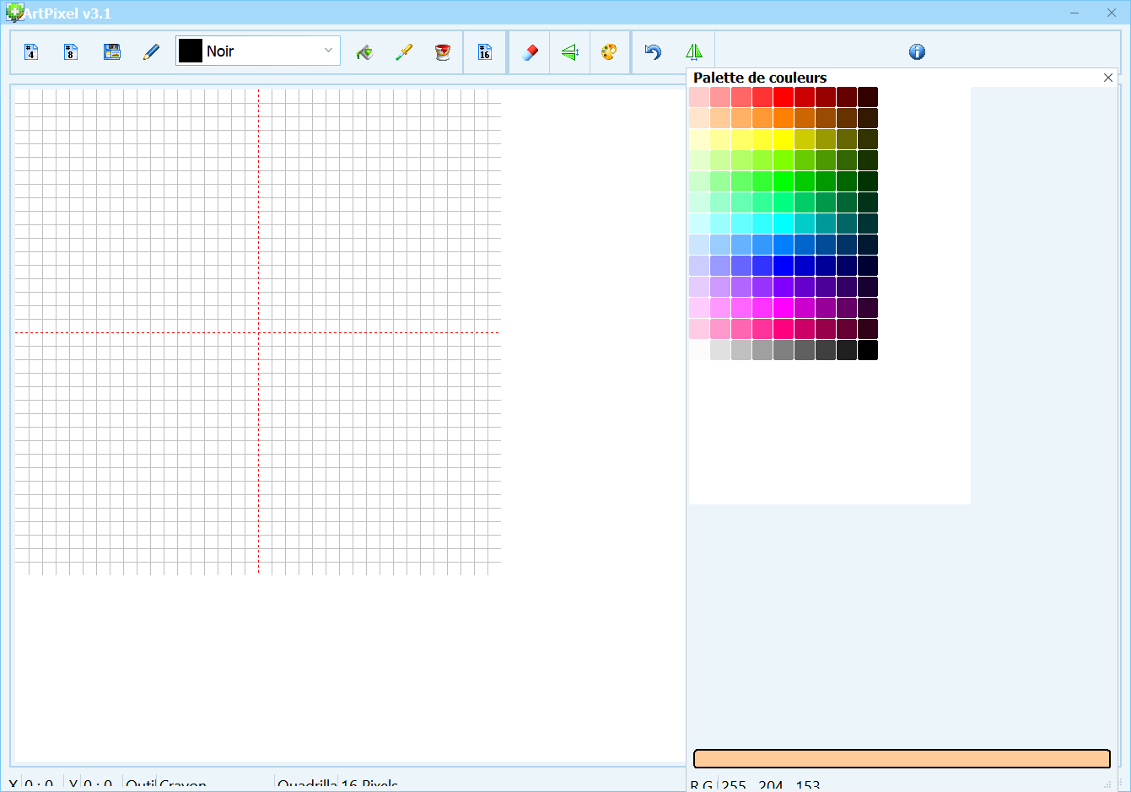
Task: Pick the pure blue swatch in the palette
Action: [784, 266]
